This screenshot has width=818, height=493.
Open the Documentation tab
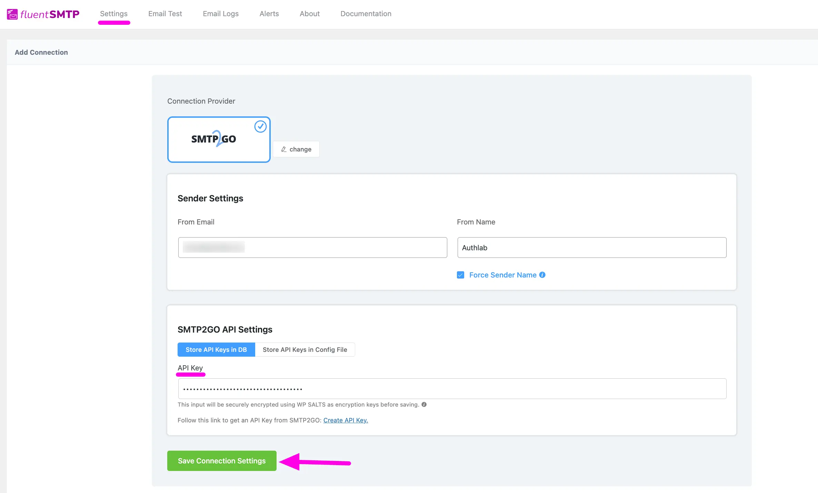coord(366,14)
